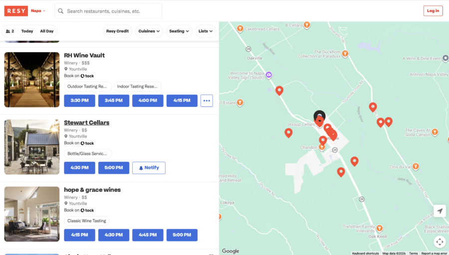Click Report a map error link
This screenshot has width=449, height=255.
pyautogui.click(x=434, y=254)
